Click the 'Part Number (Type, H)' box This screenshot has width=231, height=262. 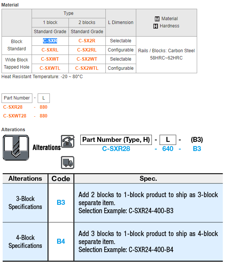tap(116, 140)
